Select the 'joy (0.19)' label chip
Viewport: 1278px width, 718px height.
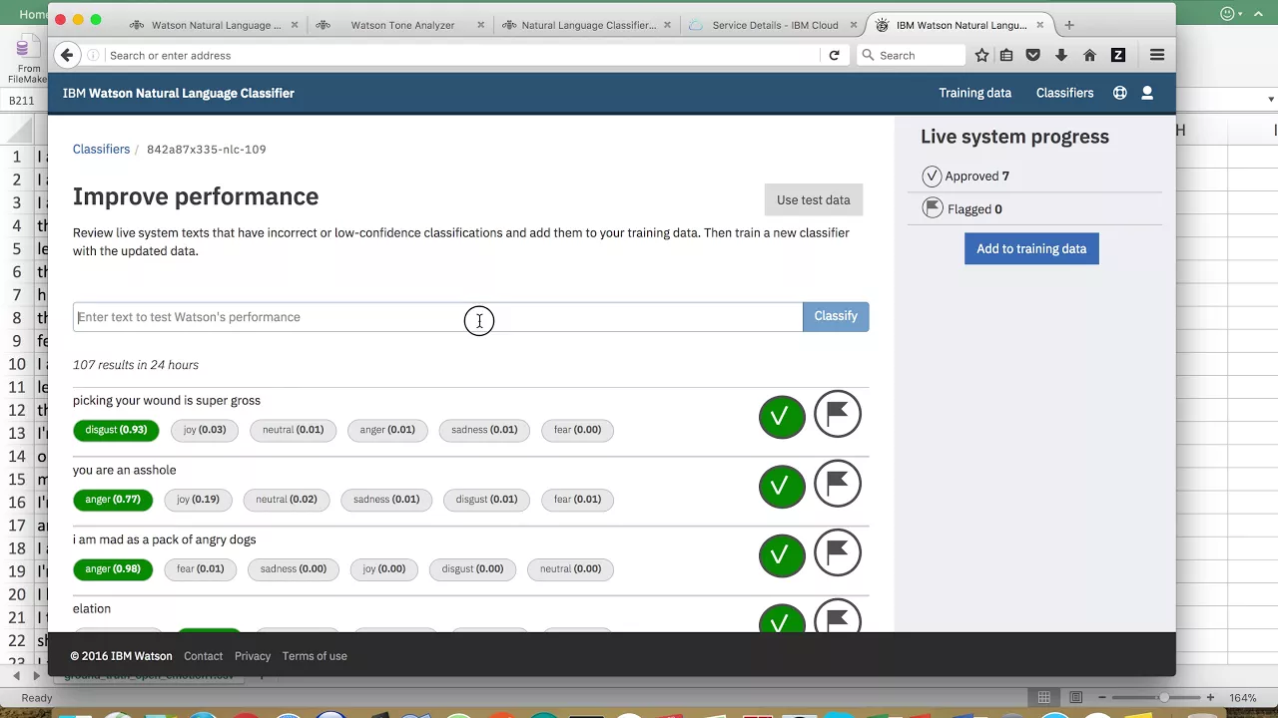coord(198,500)
